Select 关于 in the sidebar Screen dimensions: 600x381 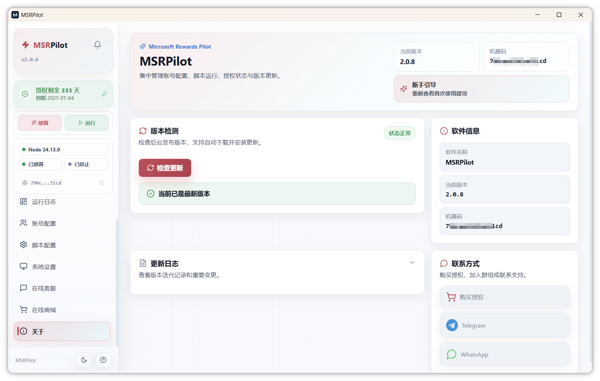pyautogui.click(x=62, y=331)
